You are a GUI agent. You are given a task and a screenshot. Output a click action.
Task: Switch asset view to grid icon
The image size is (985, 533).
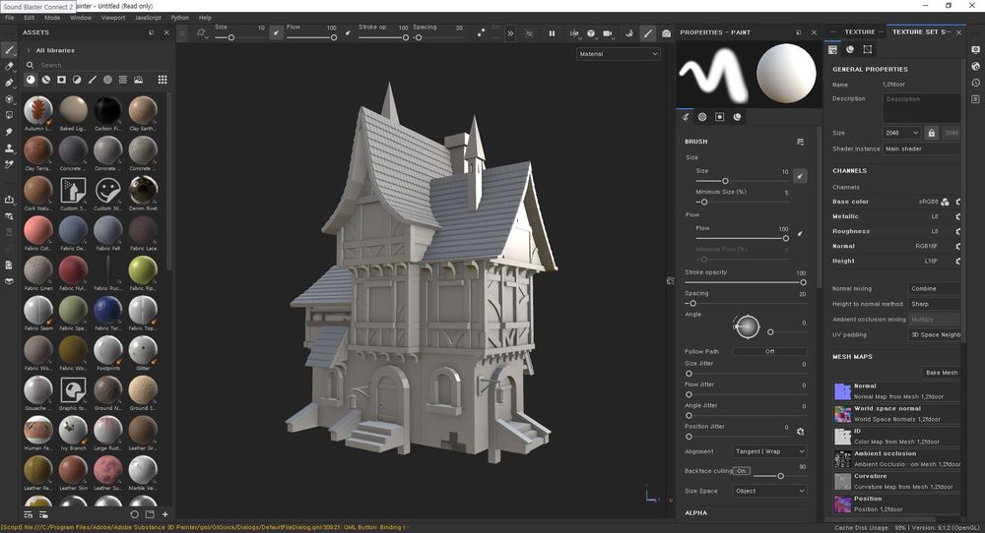pos(163,80)
